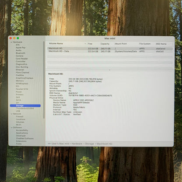Image resolution: width=182 pixels, height=182 pixels.
Task: Select the Macintosh HD volume row
Action: (x=110, y=49)
